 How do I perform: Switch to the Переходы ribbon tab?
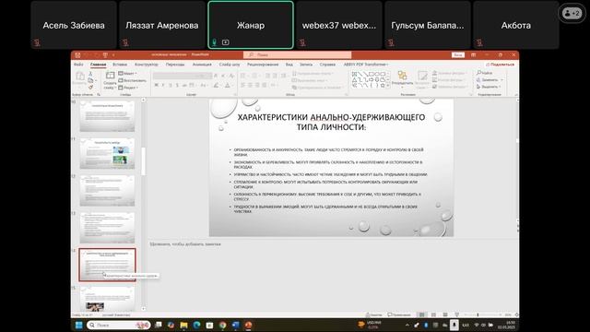[x=175, y=65]
